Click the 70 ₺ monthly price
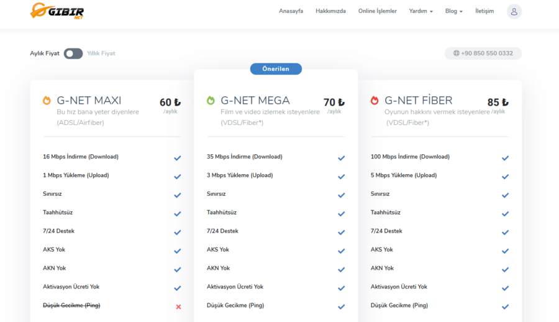Image resolution: width=559 pixels, height=322 pixels. 334,103
